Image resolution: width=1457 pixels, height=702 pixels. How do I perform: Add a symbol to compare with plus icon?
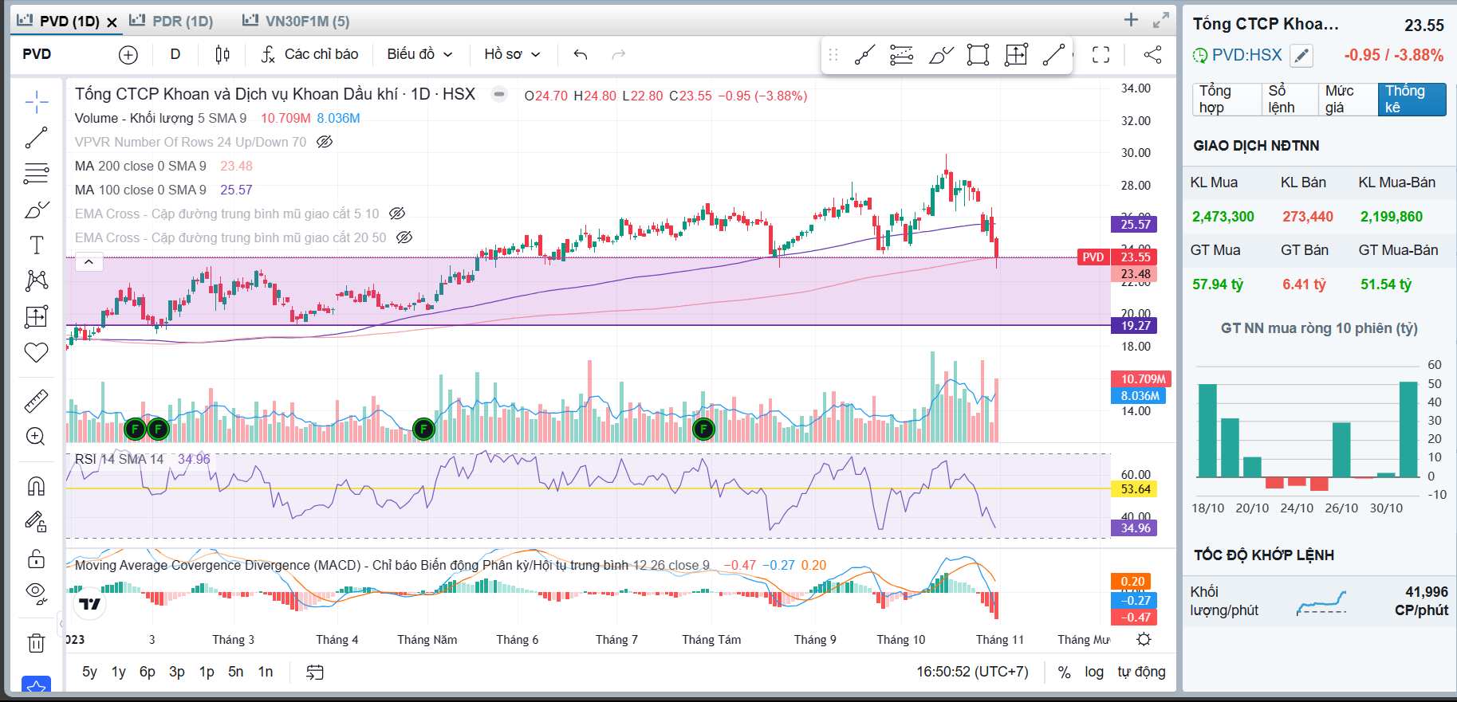click(128, 54)
